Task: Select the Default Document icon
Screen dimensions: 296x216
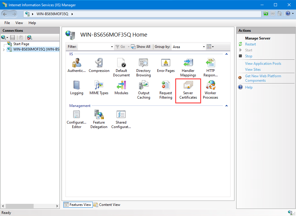Action: 121,67
